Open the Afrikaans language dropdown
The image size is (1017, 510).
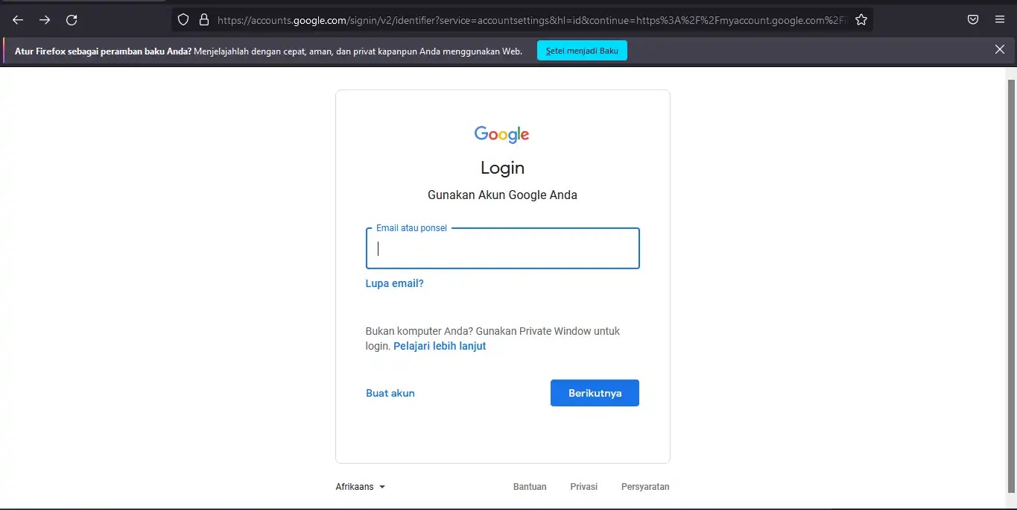click(361, 487)
